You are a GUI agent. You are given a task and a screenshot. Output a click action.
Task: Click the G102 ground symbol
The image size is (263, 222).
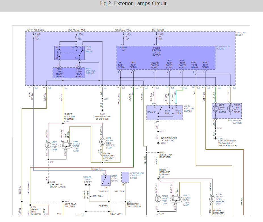48,182
